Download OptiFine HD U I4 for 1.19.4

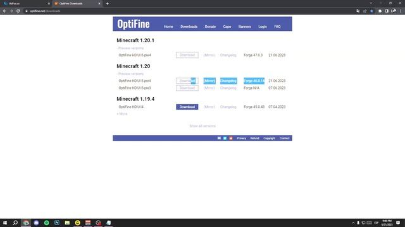click(187, 107)
